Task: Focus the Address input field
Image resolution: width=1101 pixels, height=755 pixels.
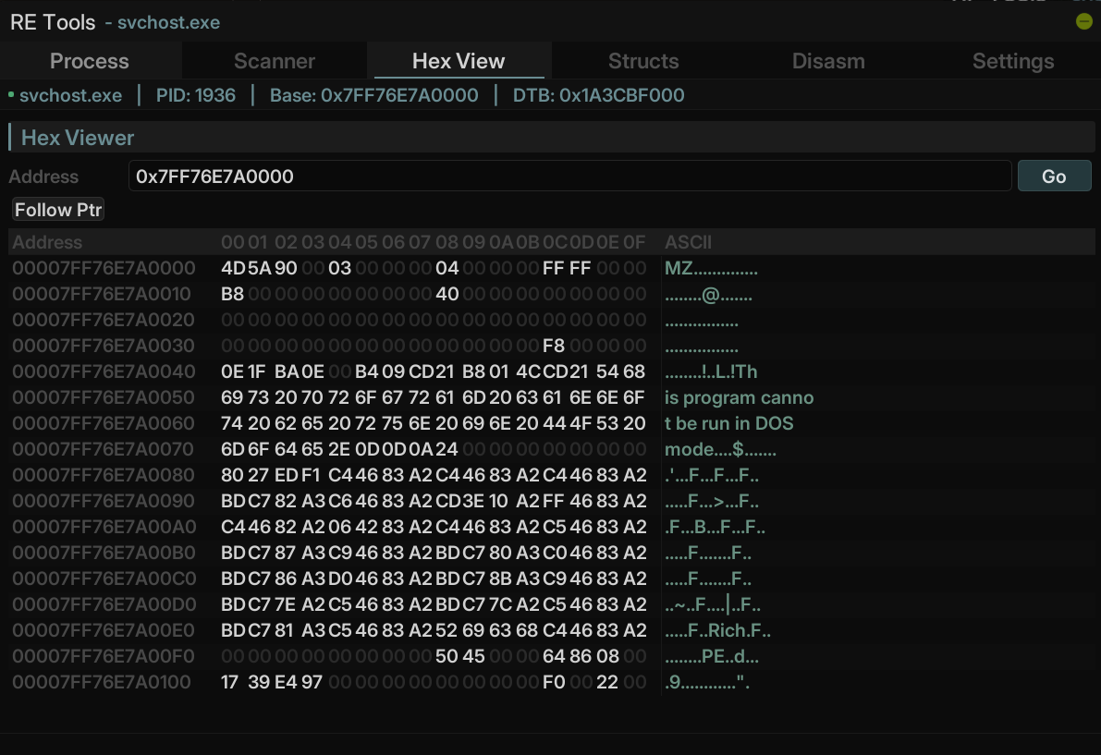Action: coord(569,176)
